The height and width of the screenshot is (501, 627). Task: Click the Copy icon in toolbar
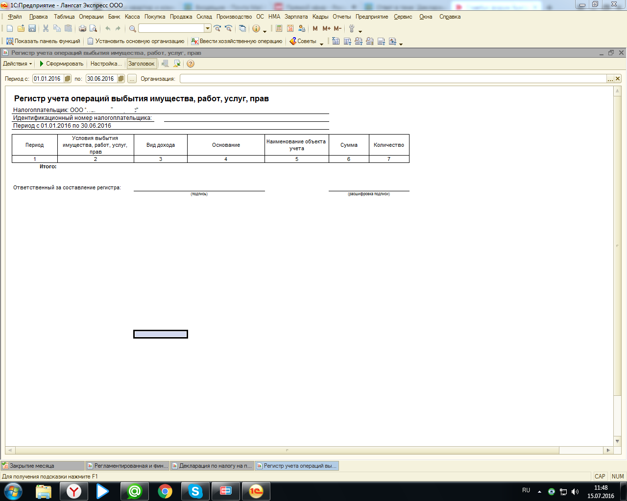click(57, 28)
